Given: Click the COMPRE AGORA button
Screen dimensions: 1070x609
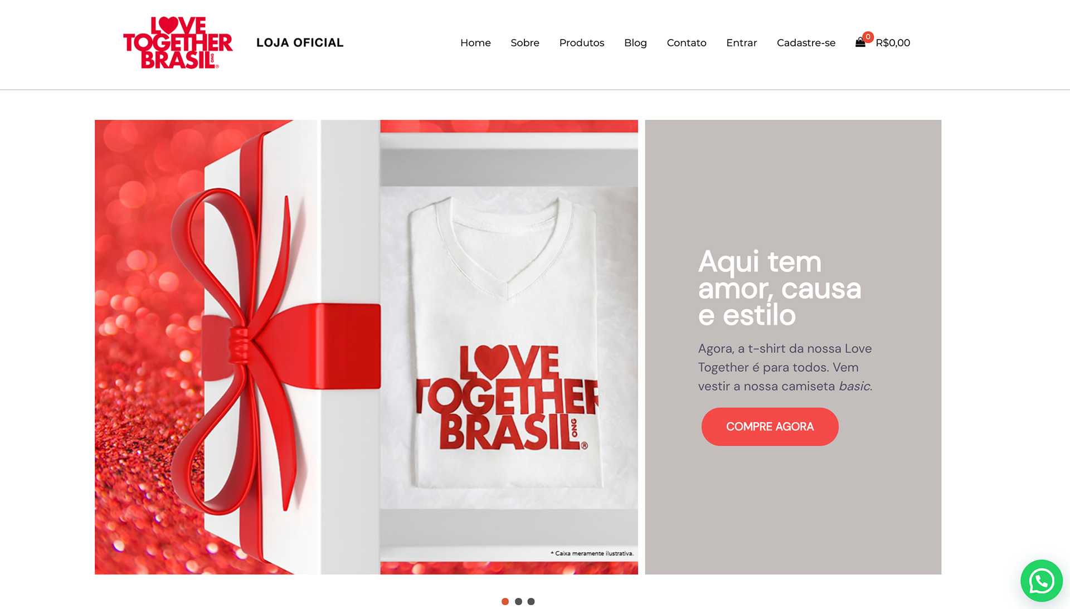Looking at the screenshot, I should [770, 427].
